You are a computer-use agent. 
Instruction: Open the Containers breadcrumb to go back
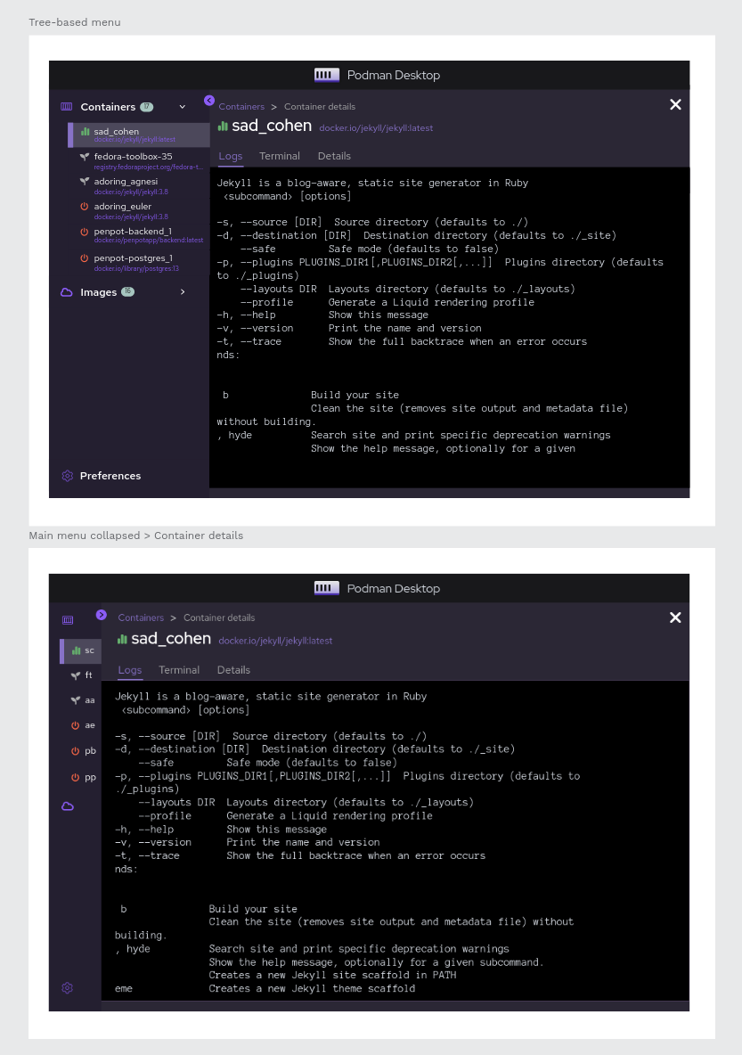241,106
